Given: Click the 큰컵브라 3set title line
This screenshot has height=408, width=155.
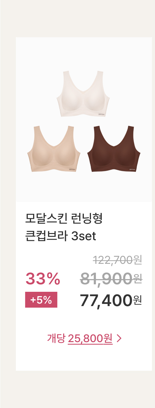Looking at the screenshot, I should tap(61, 236).
